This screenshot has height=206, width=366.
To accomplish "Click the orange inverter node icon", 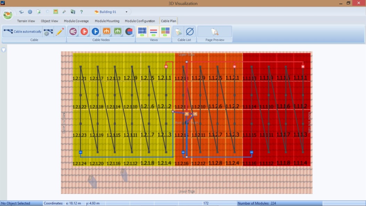I will (106, 32).
